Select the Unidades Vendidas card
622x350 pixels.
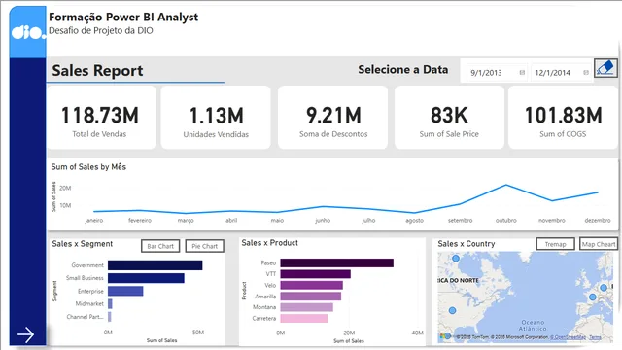pos(216,118)
